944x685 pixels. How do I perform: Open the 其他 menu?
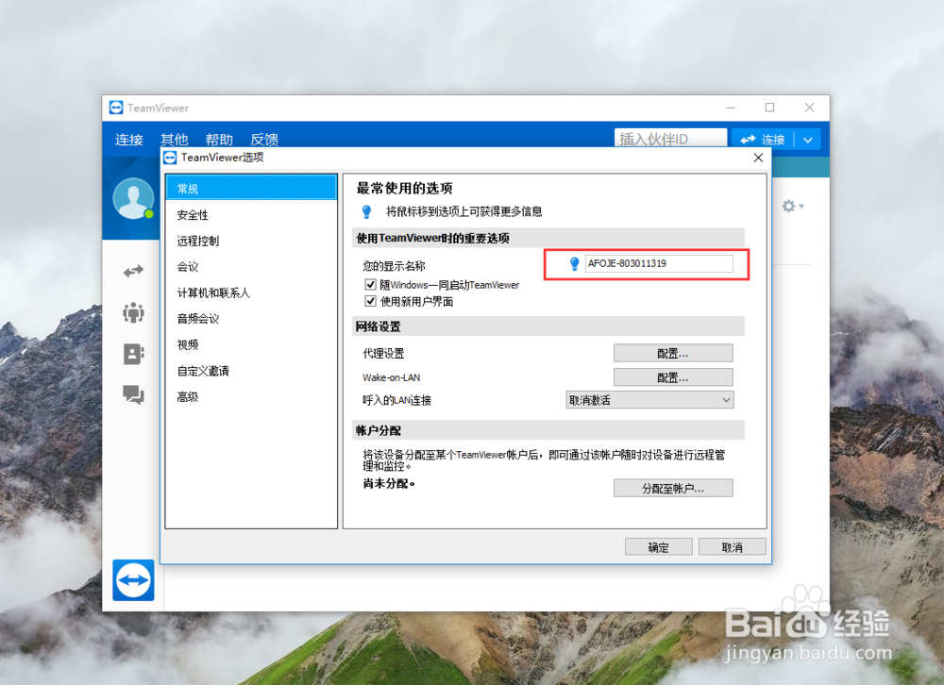pos(174,140)
